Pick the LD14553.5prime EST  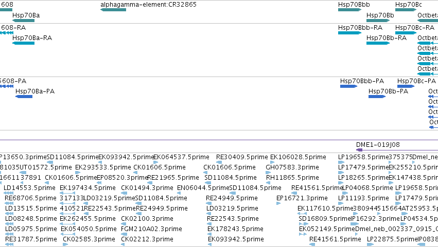click(x=9, y=193)
